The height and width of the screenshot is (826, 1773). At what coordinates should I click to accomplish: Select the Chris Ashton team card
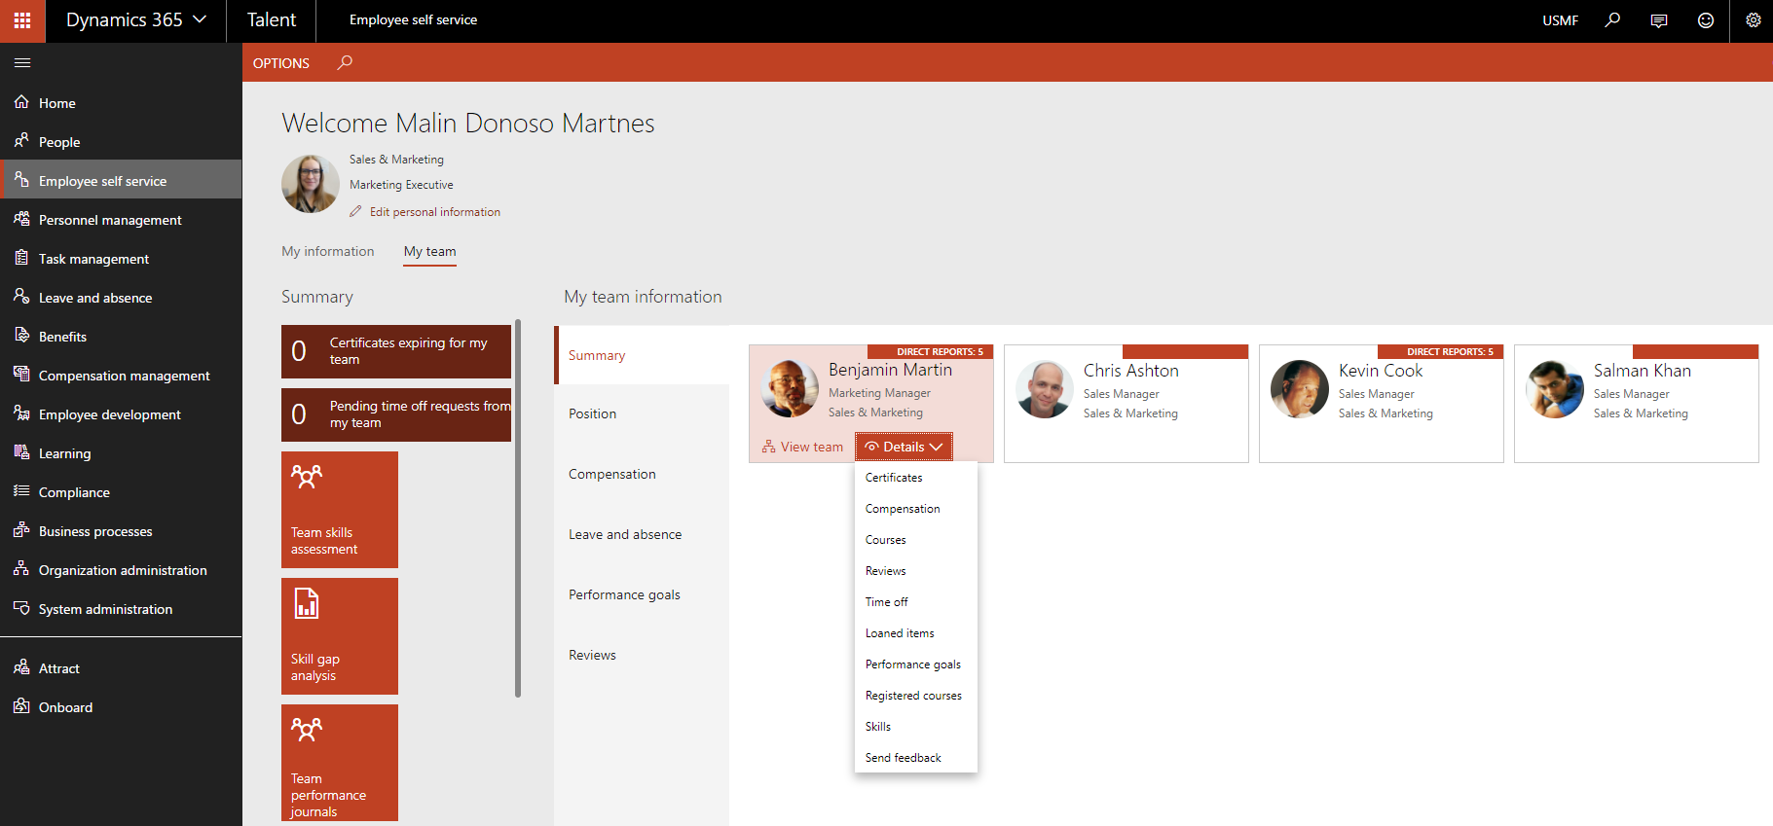click(x=1127, y=404)
